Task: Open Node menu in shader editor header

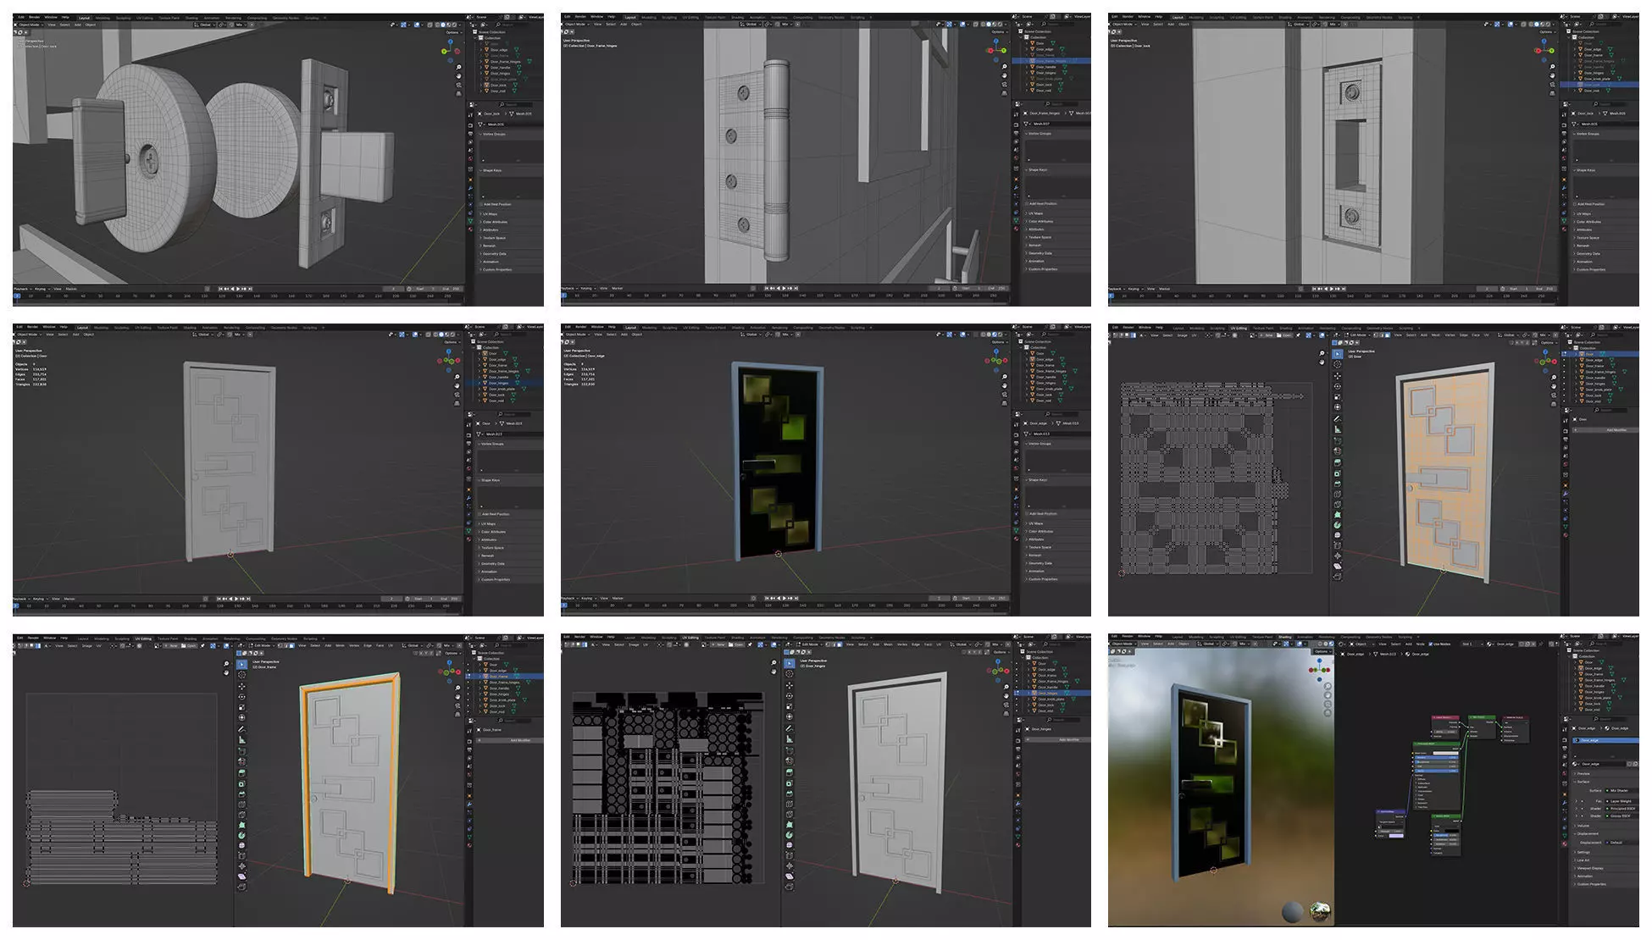Action: (x=1421, y=644)
